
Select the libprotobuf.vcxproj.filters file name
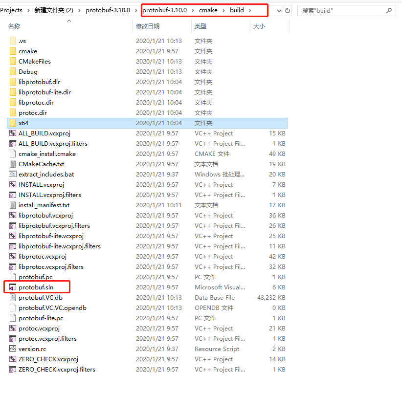coord(54,225)
